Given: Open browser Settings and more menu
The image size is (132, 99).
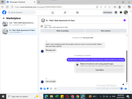Looking at the screenshot, I should pos(124,7).
